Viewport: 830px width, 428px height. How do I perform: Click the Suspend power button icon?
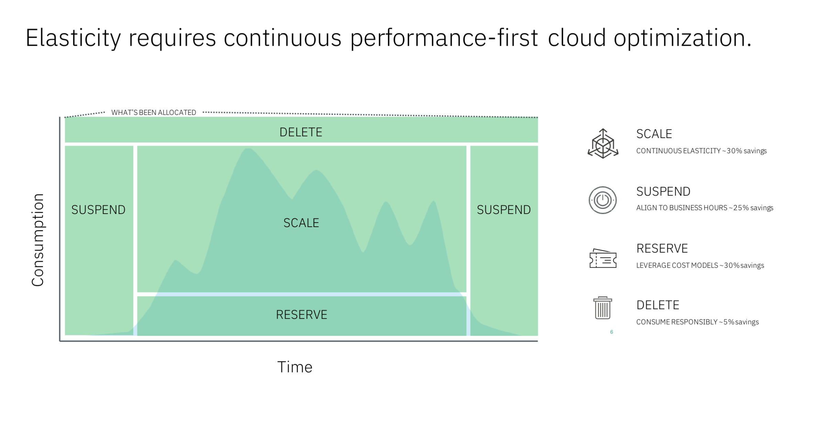point(602,200)
